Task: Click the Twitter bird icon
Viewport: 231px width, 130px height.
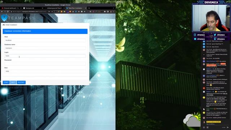Action: 215,35
